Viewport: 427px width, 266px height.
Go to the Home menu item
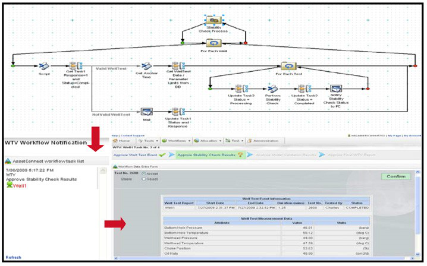pyautogui.click(x=123, y=140)
